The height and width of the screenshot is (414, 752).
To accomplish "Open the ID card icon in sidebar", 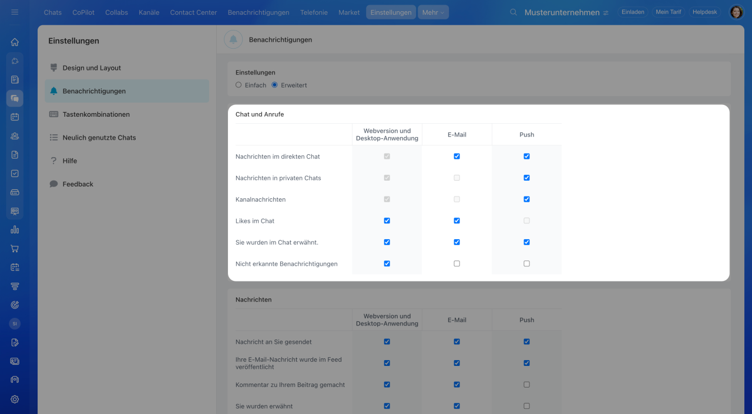I will click(15, 361).
